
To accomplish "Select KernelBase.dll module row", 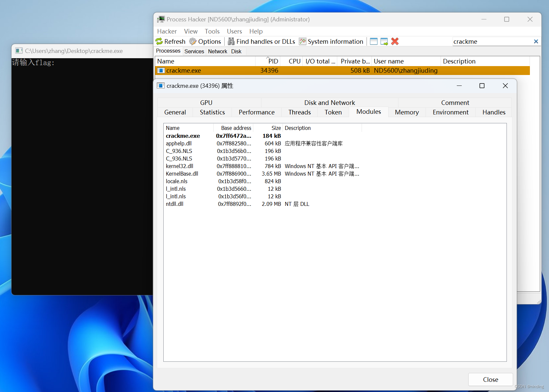I will [x=262, y=174].
